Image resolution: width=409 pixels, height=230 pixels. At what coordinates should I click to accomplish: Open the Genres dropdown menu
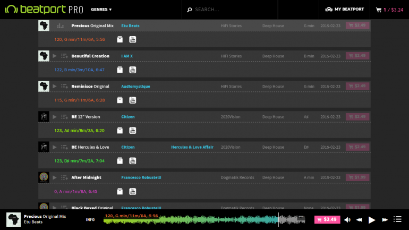(x=101, y=10)
